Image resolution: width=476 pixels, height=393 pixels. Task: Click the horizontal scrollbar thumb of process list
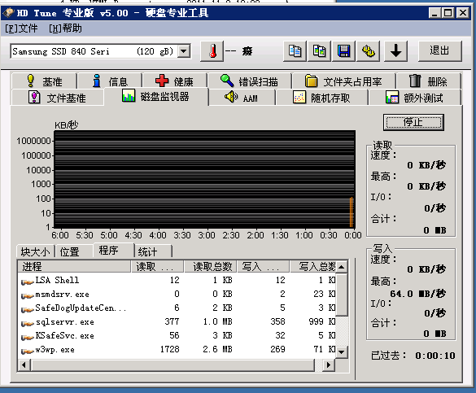(172, 365)
